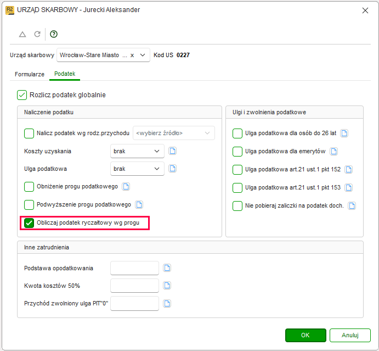This screenshot has width=379, height=351.
Task: Uncheck Obliczaj podatek ryczałtowy wg progu
Action: tap(29, 223)
